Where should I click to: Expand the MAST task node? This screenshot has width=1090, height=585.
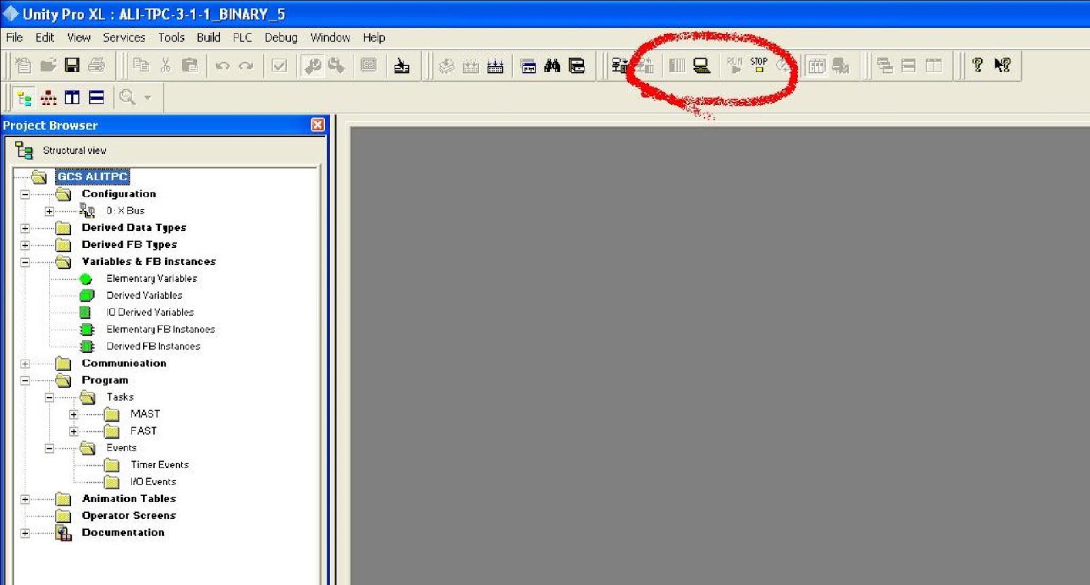point(74,414)
